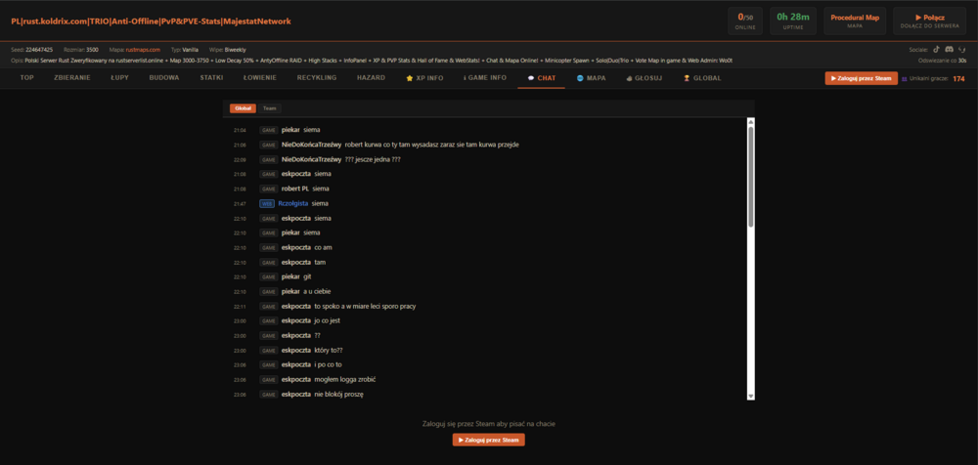Open the GLOBAL tab with trophy icon

pyautogui.click(x=702, y=78)
